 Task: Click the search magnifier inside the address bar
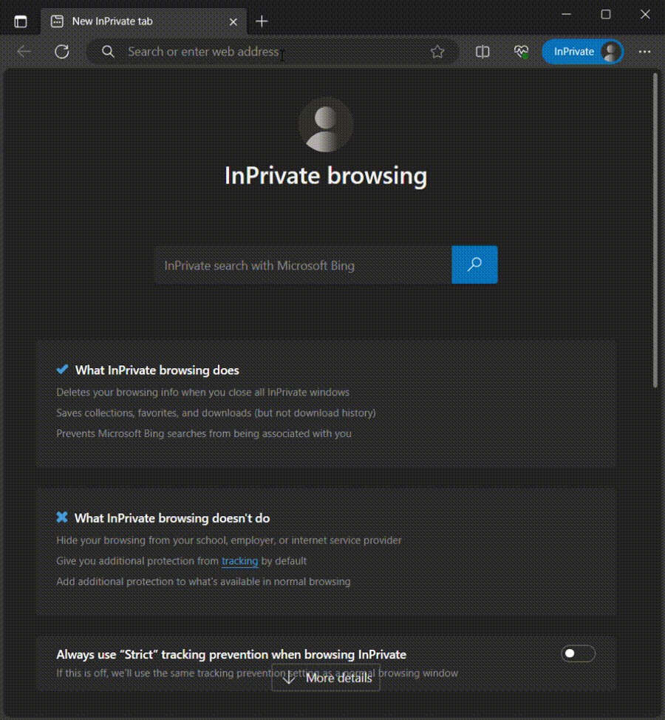coord(108,52)
